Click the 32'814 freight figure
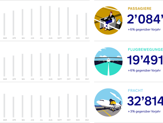 click(x=145, y=101)
